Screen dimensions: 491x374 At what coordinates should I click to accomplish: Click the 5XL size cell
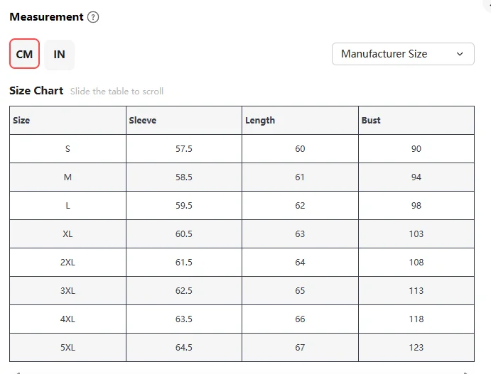68,348
